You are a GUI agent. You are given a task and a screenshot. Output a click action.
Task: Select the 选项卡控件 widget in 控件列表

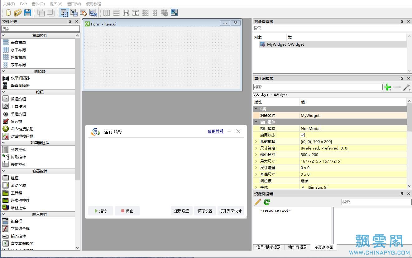tap(20, 200)
